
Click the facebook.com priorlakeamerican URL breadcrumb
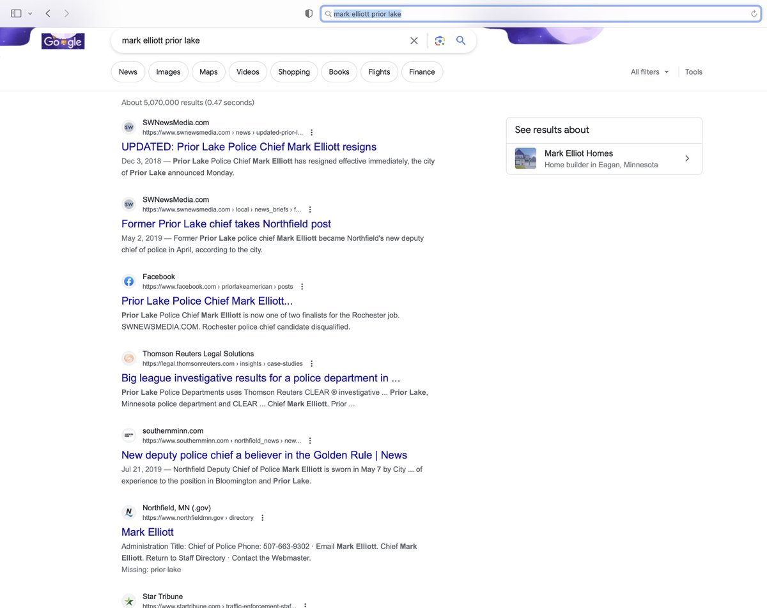tap(217, 287)
